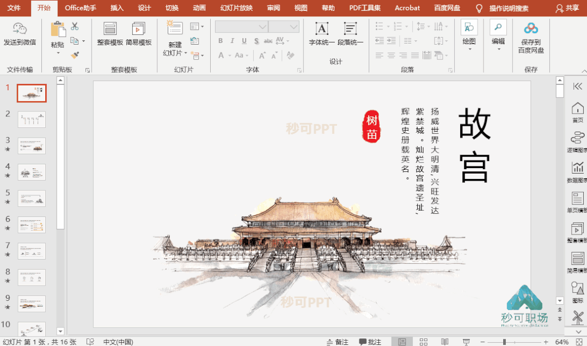Click the reset slide icon
The image size is (587, 346).
195,41
